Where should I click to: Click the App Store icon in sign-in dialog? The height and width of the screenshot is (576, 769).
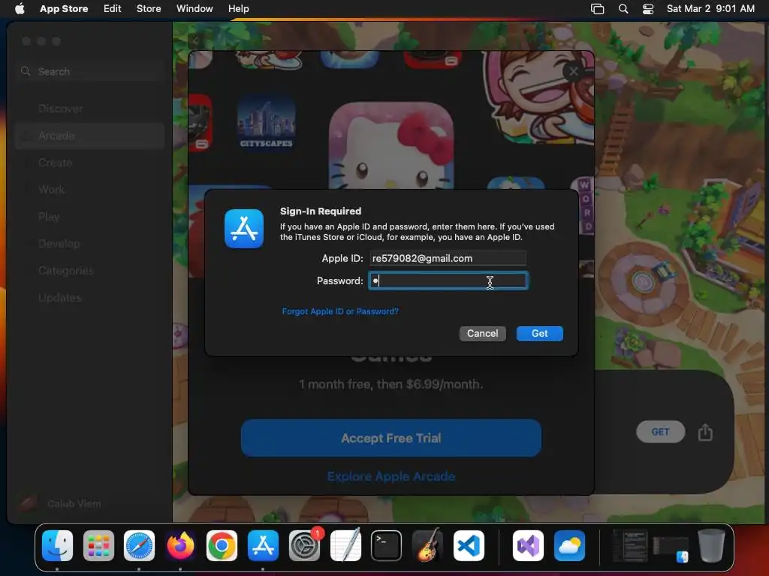pos(244,229)
